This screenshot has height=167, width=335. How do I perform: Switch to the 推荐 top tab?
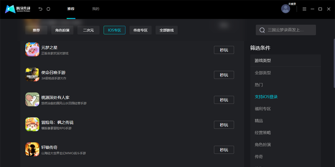tap(71, 9)
